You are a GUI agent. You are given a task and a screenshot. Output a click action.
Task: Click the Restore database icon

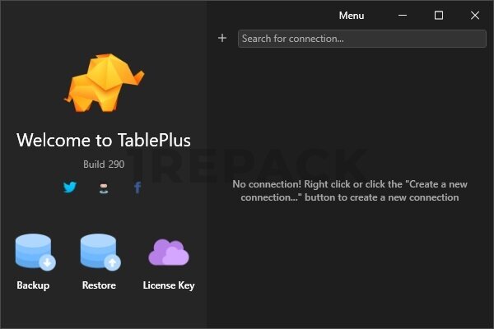pos(100,252)
